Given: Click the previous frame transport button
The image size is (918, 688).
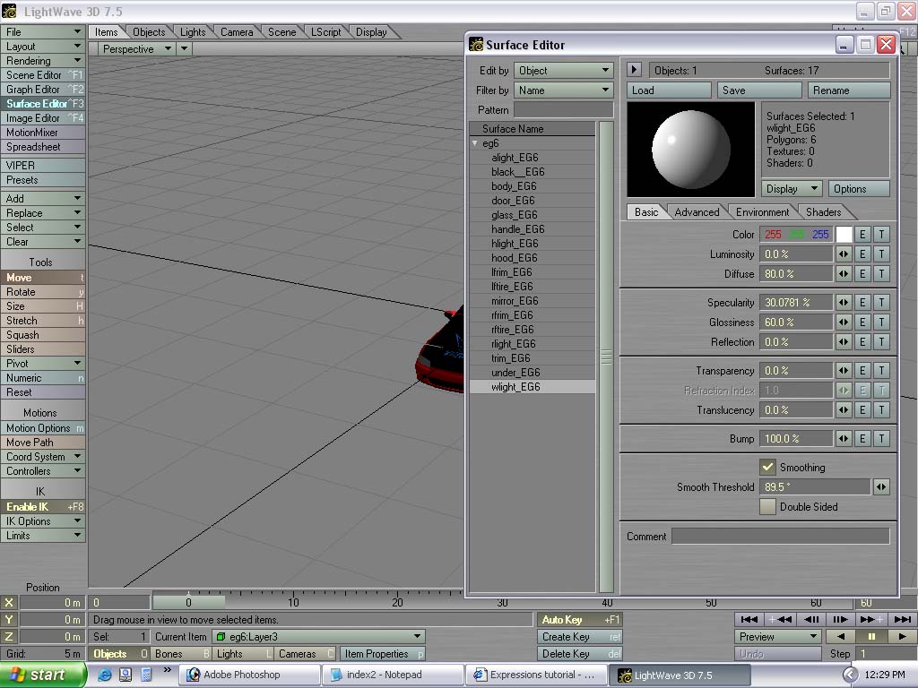Looking at the screenshot, I should click(810, 619).
